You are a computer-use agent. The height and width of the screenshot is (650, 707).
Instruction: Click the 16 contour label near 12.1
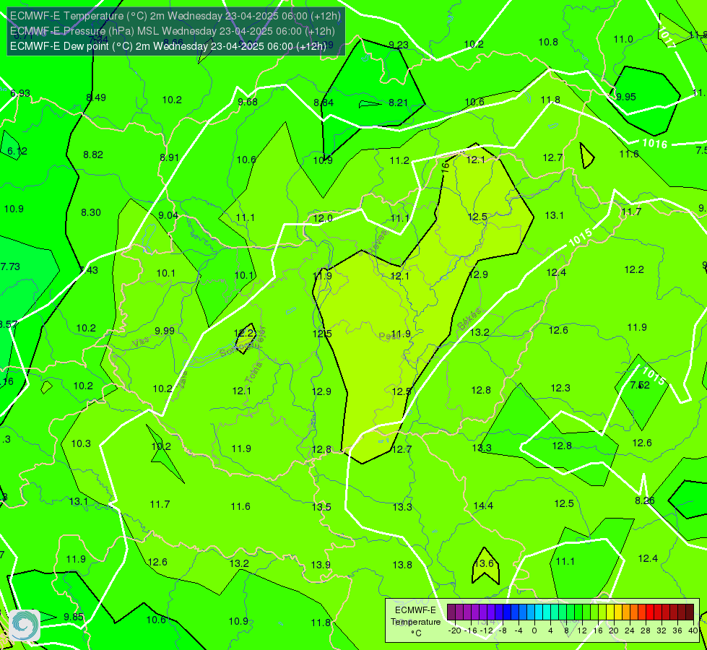pos(445,168)
